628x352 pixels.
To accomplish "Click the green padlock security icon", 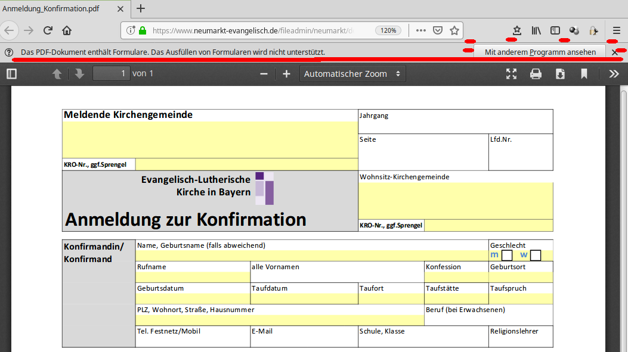I will click(142, 30).
